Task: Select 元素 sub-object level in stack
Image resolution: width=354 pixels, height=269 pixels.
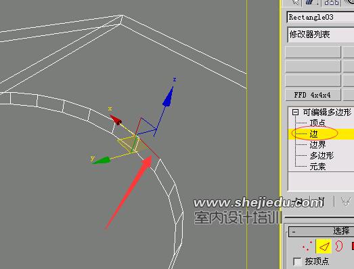Action: pos(317,167)
